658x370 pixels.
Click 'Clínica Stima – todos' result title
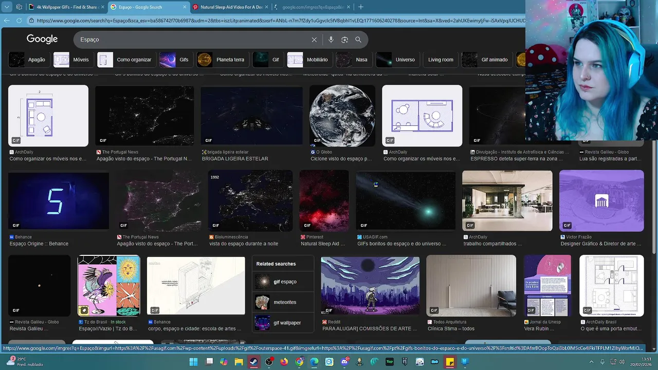pyautogui.click(x=451, y=328)
